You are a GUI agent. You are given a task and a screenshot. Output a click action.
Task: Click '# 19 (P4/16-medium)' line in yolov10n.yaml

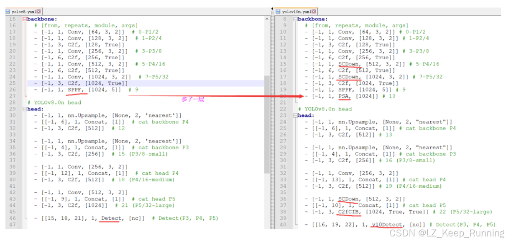tap(373, 186)
